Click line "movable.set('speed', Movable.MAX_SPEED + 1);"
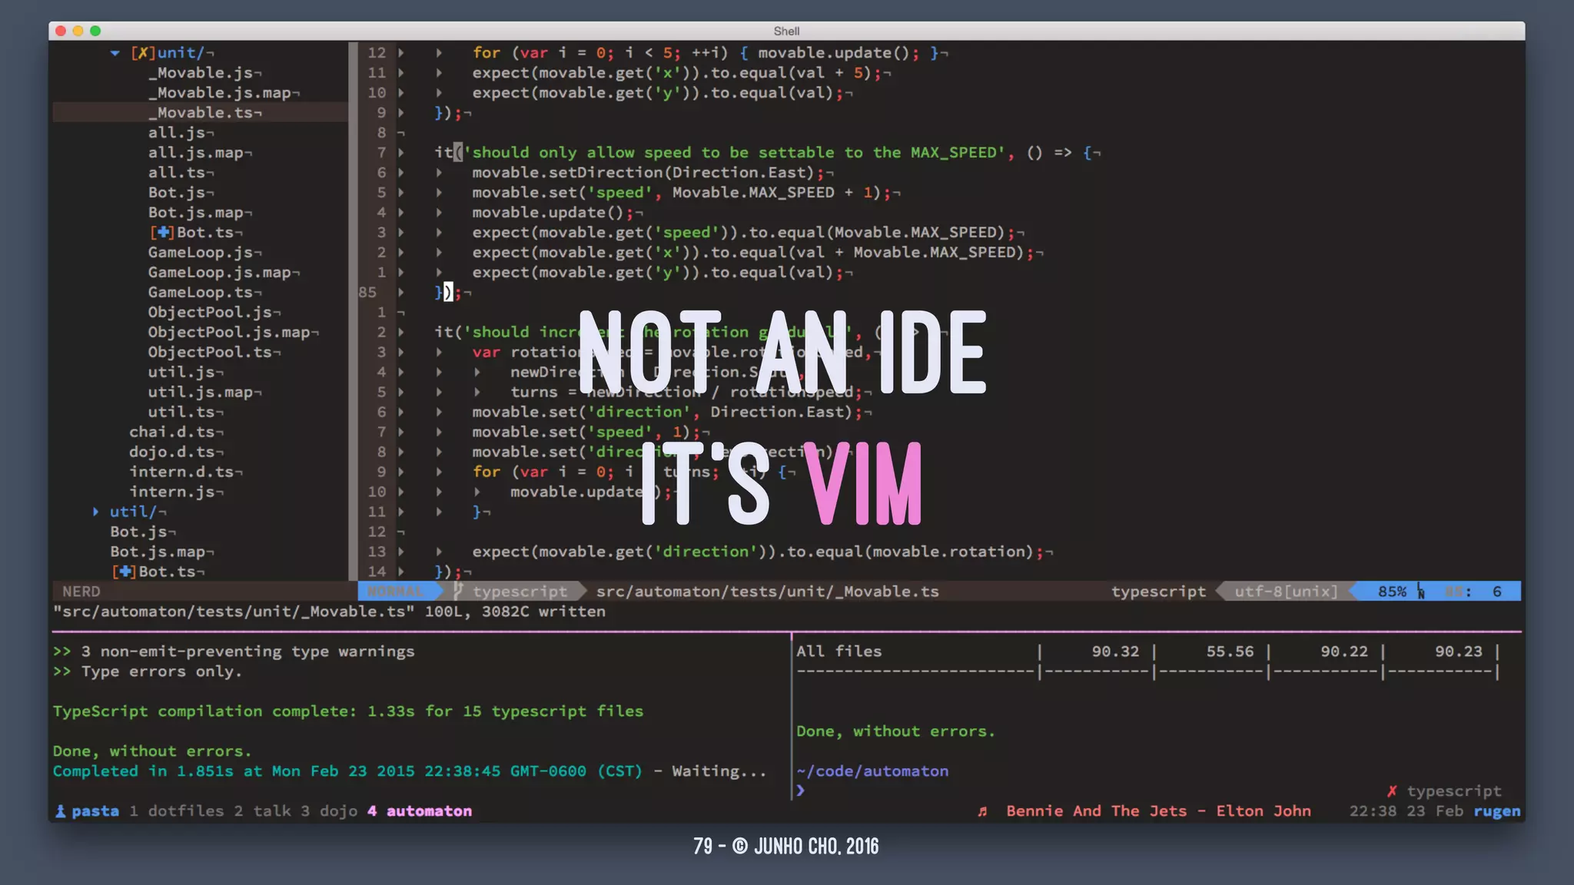 pyautogui.click(x=682, y=193)
